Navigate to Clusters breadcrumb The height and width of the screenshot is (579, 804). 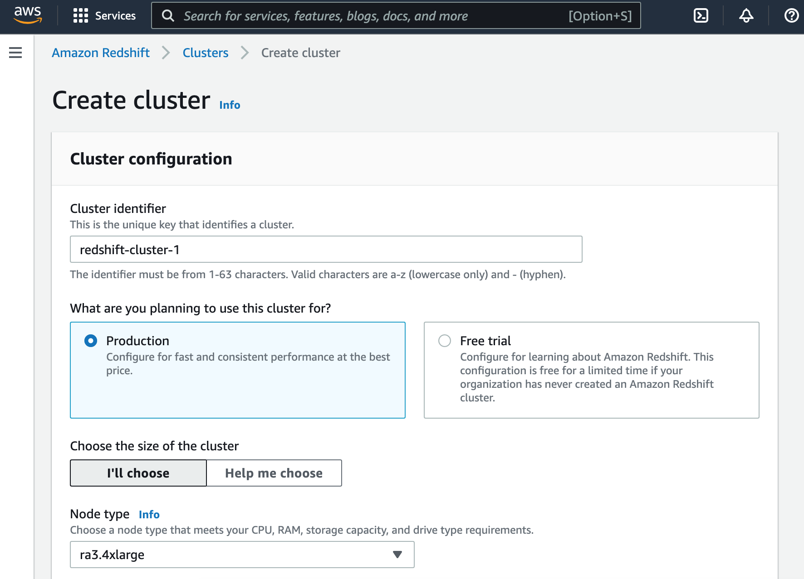(x=206, y=53)
